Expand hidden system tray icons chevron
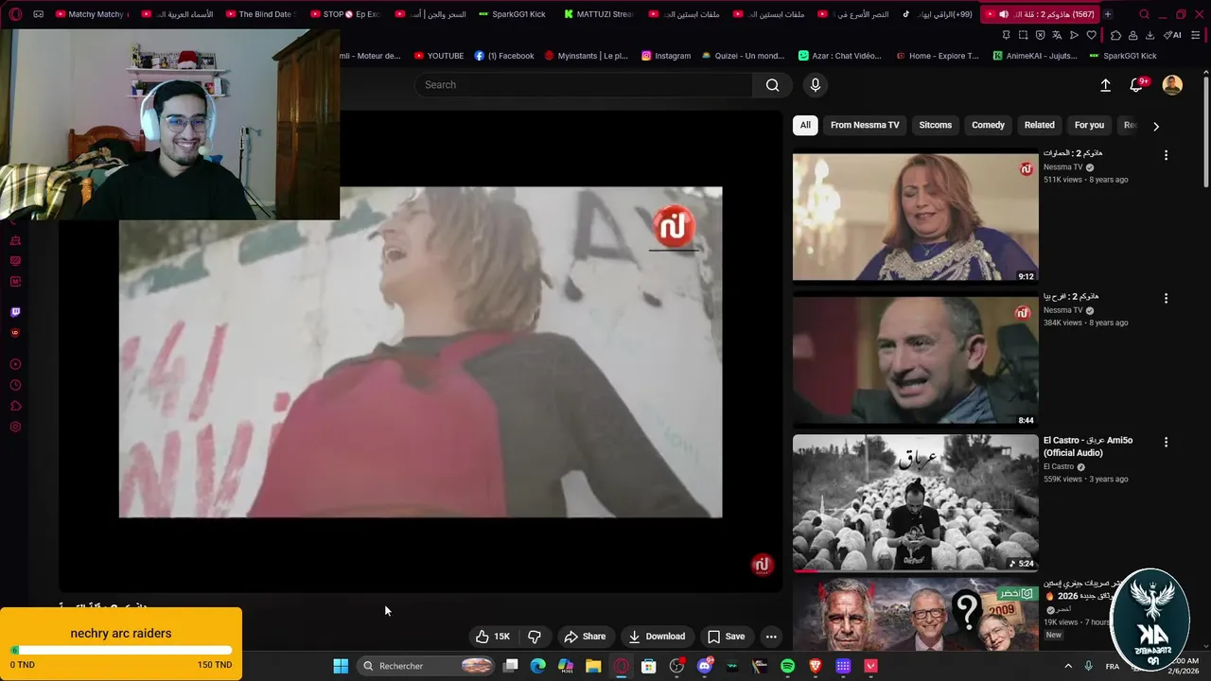1211x681 pixels. point(1068,666)
